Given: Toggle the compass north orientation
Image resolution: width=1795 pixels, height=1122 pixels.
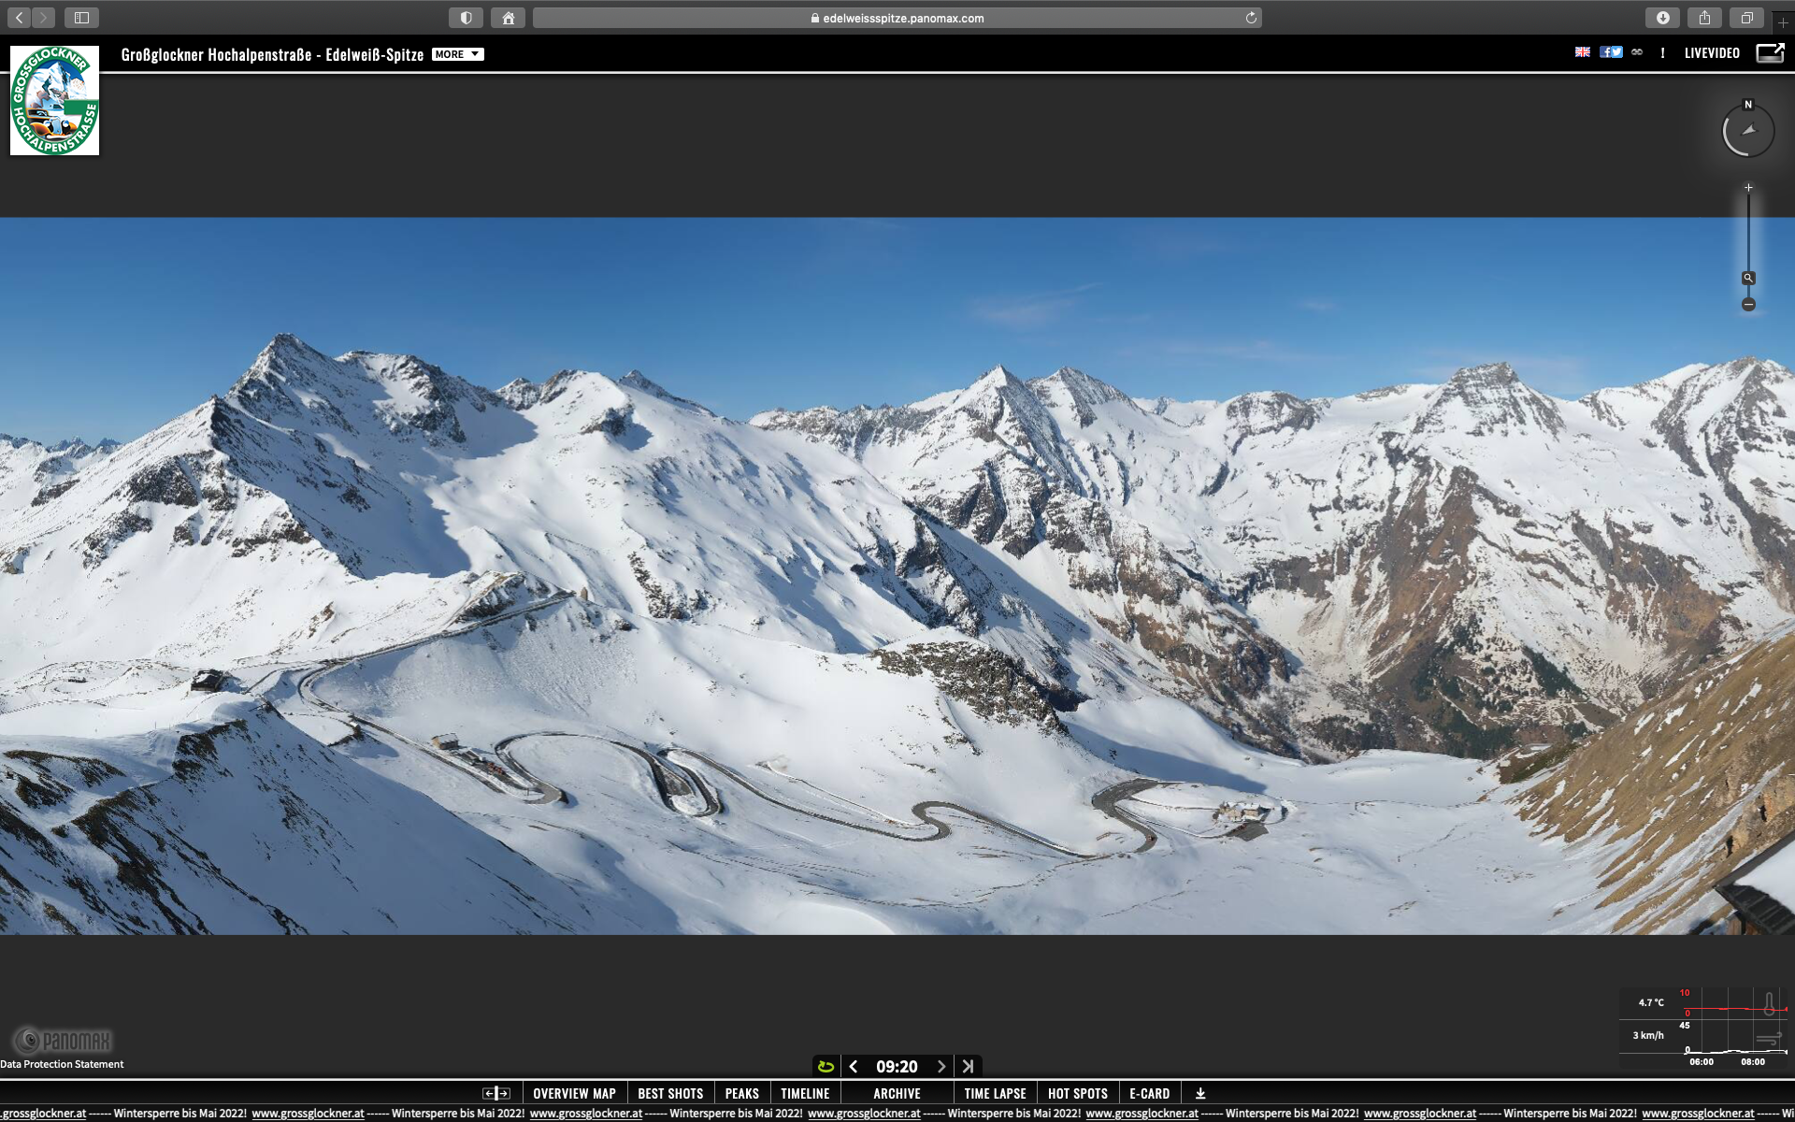Looking at the screenshot, I should pyautogui.click(x=1748, y=130).
